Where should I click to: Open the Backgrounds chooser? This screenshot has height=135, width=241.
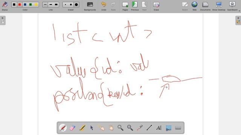[90, 6]
